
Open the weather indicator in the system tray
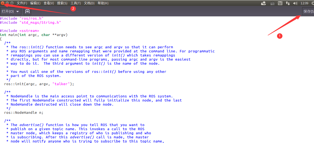[x=264, y=3]
